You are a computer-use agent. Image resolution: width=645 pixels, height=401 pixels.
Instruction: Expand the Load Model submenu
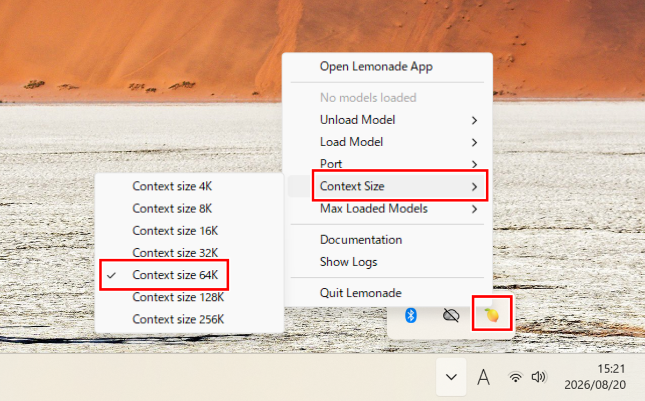tap(388, 142)
